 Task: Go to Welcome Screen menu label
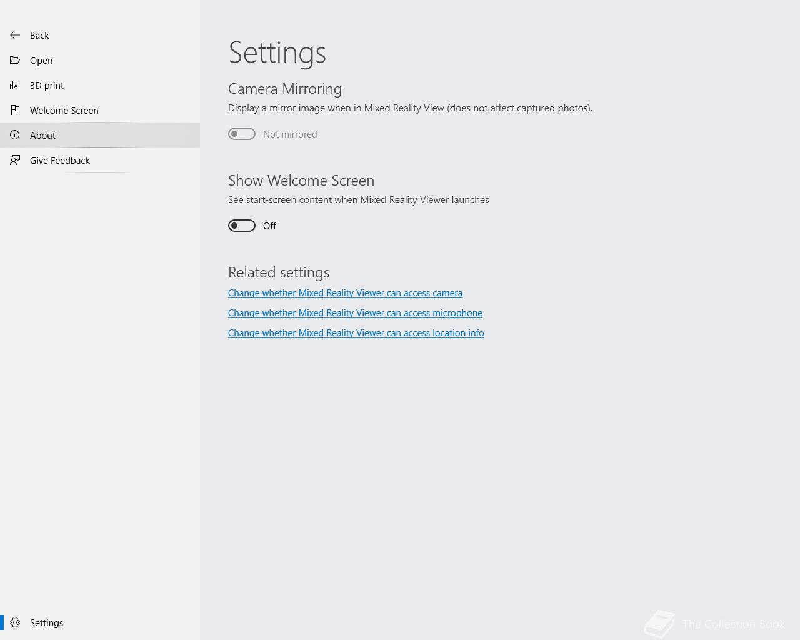[x=64, y=111]
